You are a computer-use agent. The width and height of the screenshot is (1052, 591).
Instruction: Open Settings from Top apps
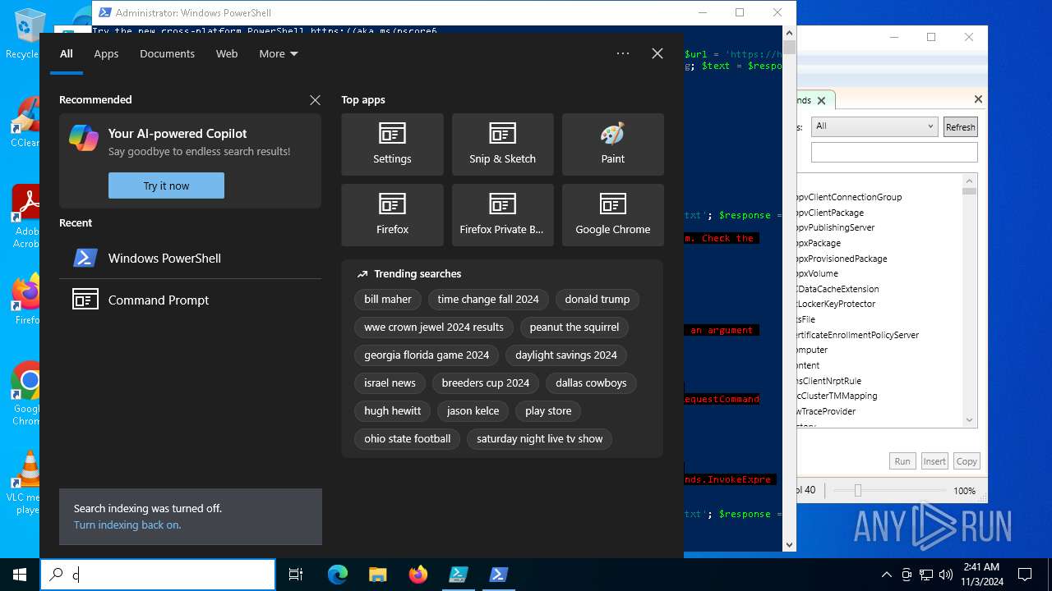coord(392,144)
